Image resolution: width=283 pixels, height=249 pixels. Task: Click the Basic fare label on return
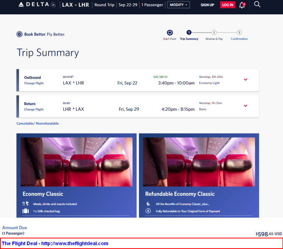pos(203,109)
